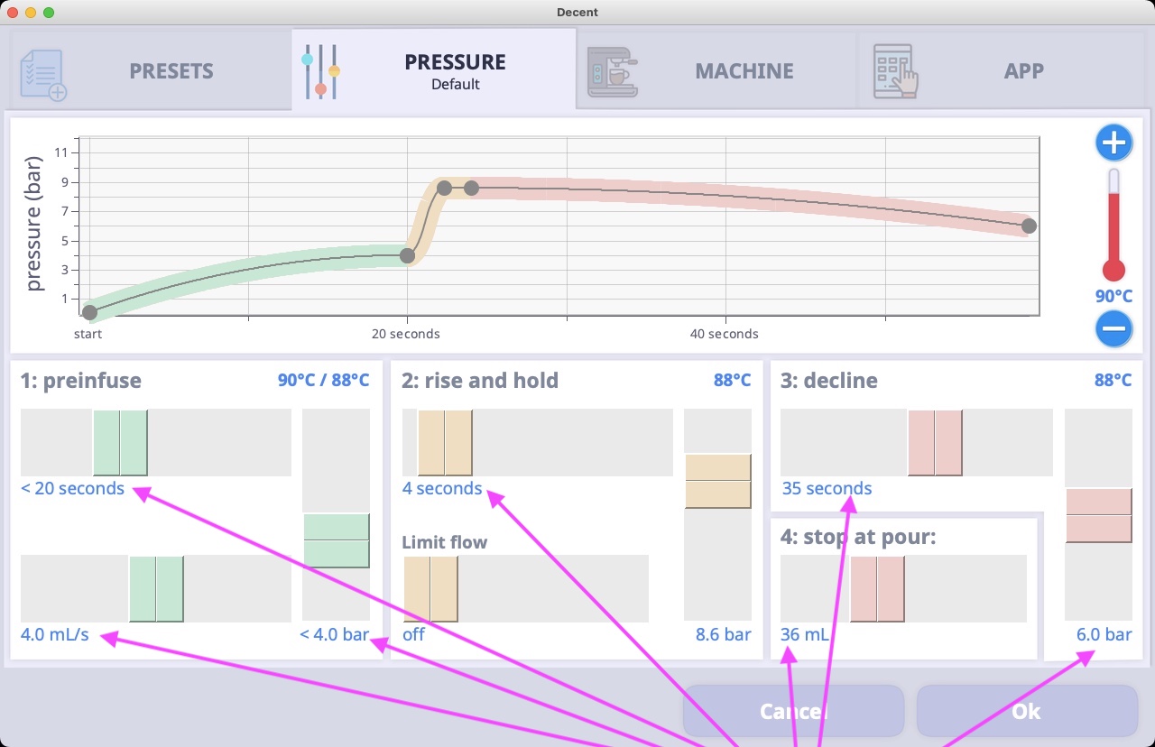The height and width of the screenshot is (747, 1155).
Task: Click the orange rise and hold time slider
Action: 445,442
